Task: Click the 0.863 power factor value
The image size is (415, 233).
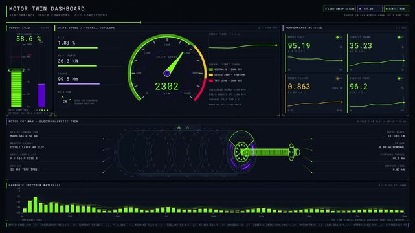Action: coord(299,87)
